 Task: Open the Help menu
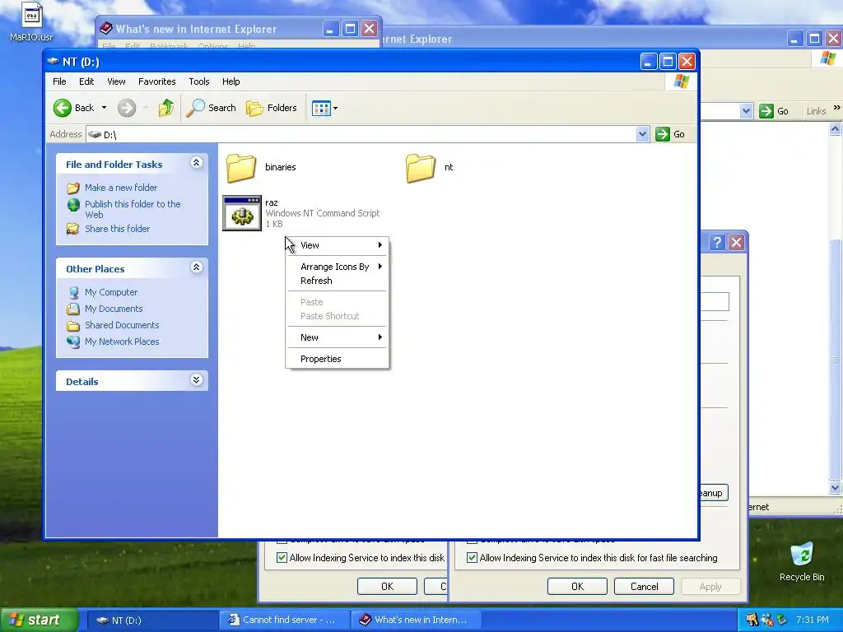pos(231,81)
